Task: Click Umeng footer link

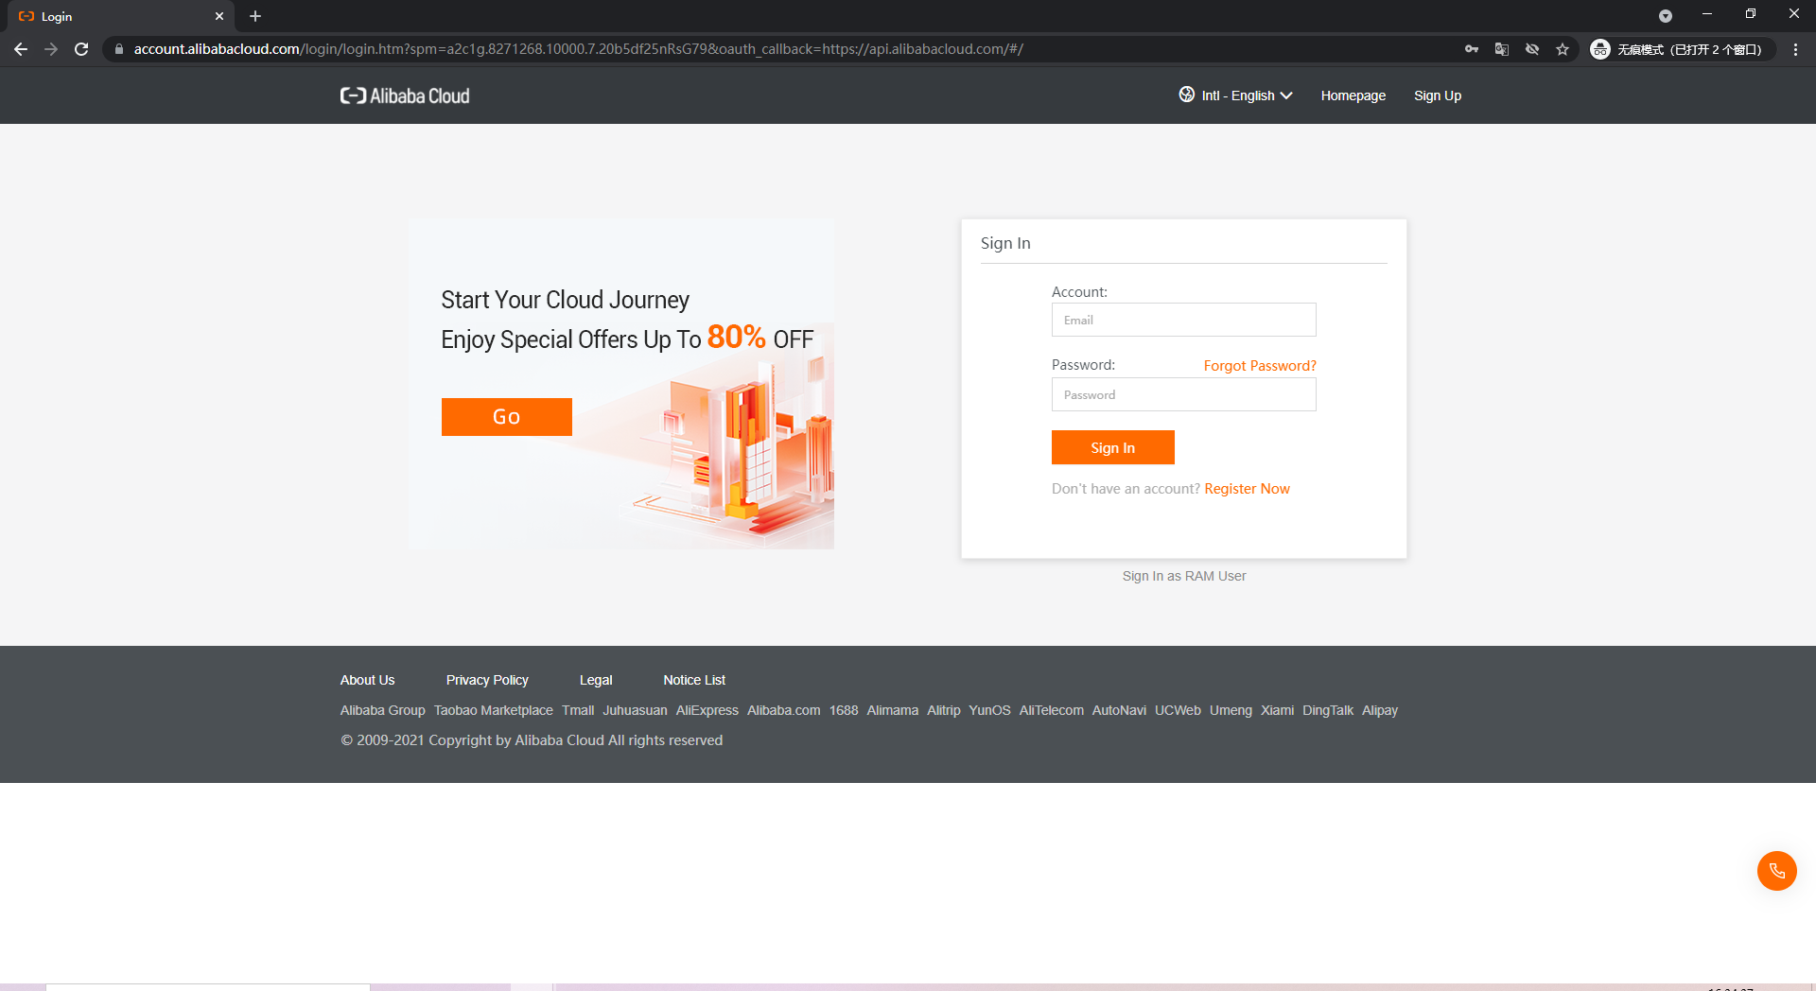Action: [x=1231, y=710]
